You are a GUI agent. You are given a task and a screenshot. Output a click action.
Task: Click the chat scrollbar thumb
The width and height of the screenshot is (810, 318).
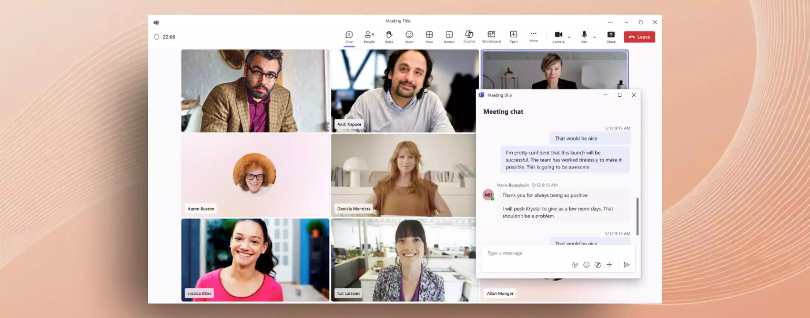coord(637,216)
